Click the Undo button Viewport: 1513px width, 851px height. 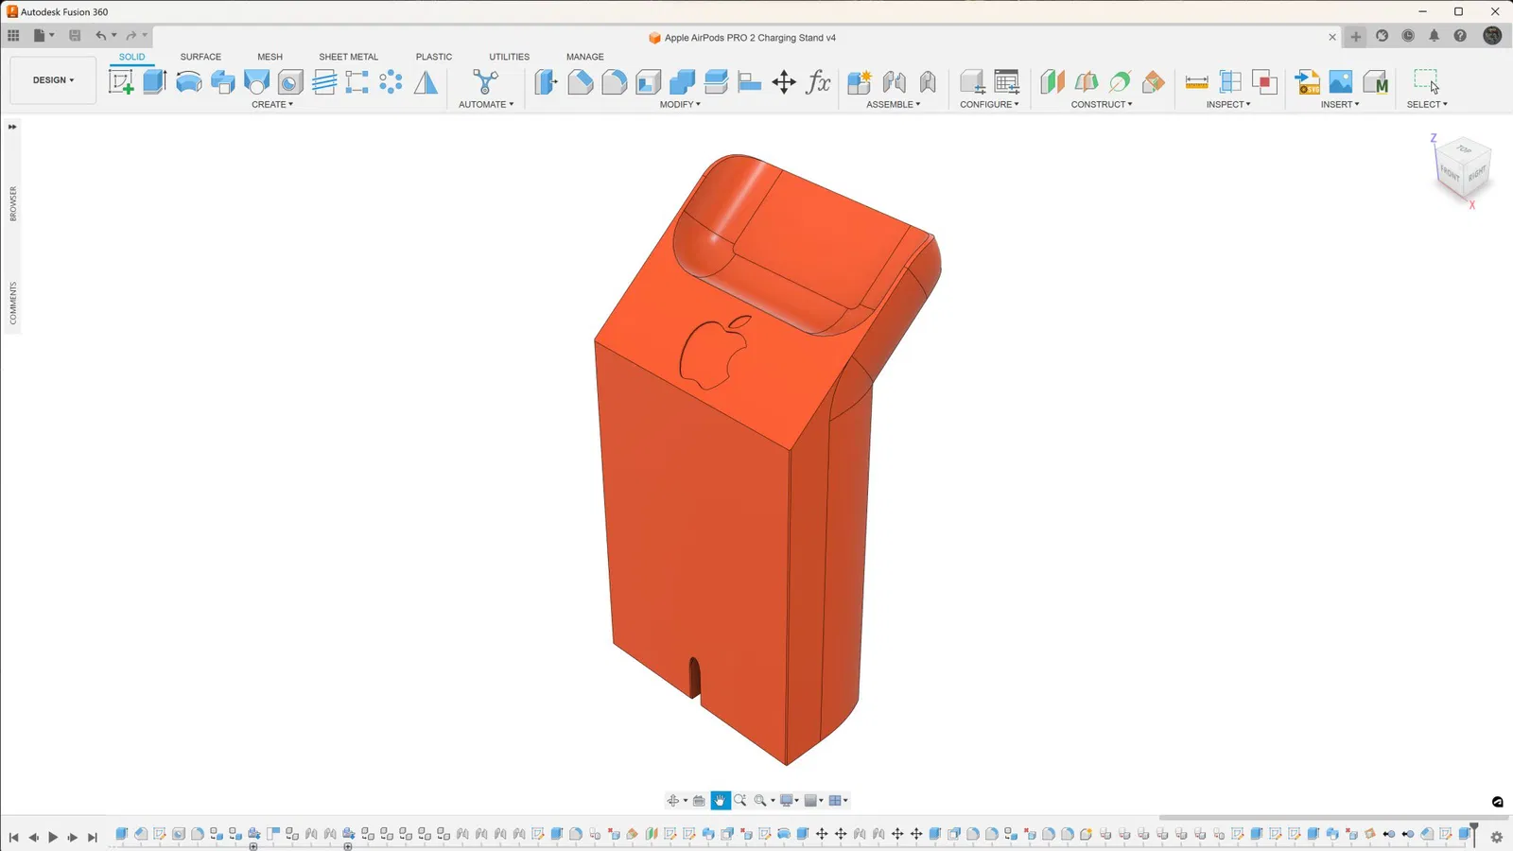(x=101, y=36)
